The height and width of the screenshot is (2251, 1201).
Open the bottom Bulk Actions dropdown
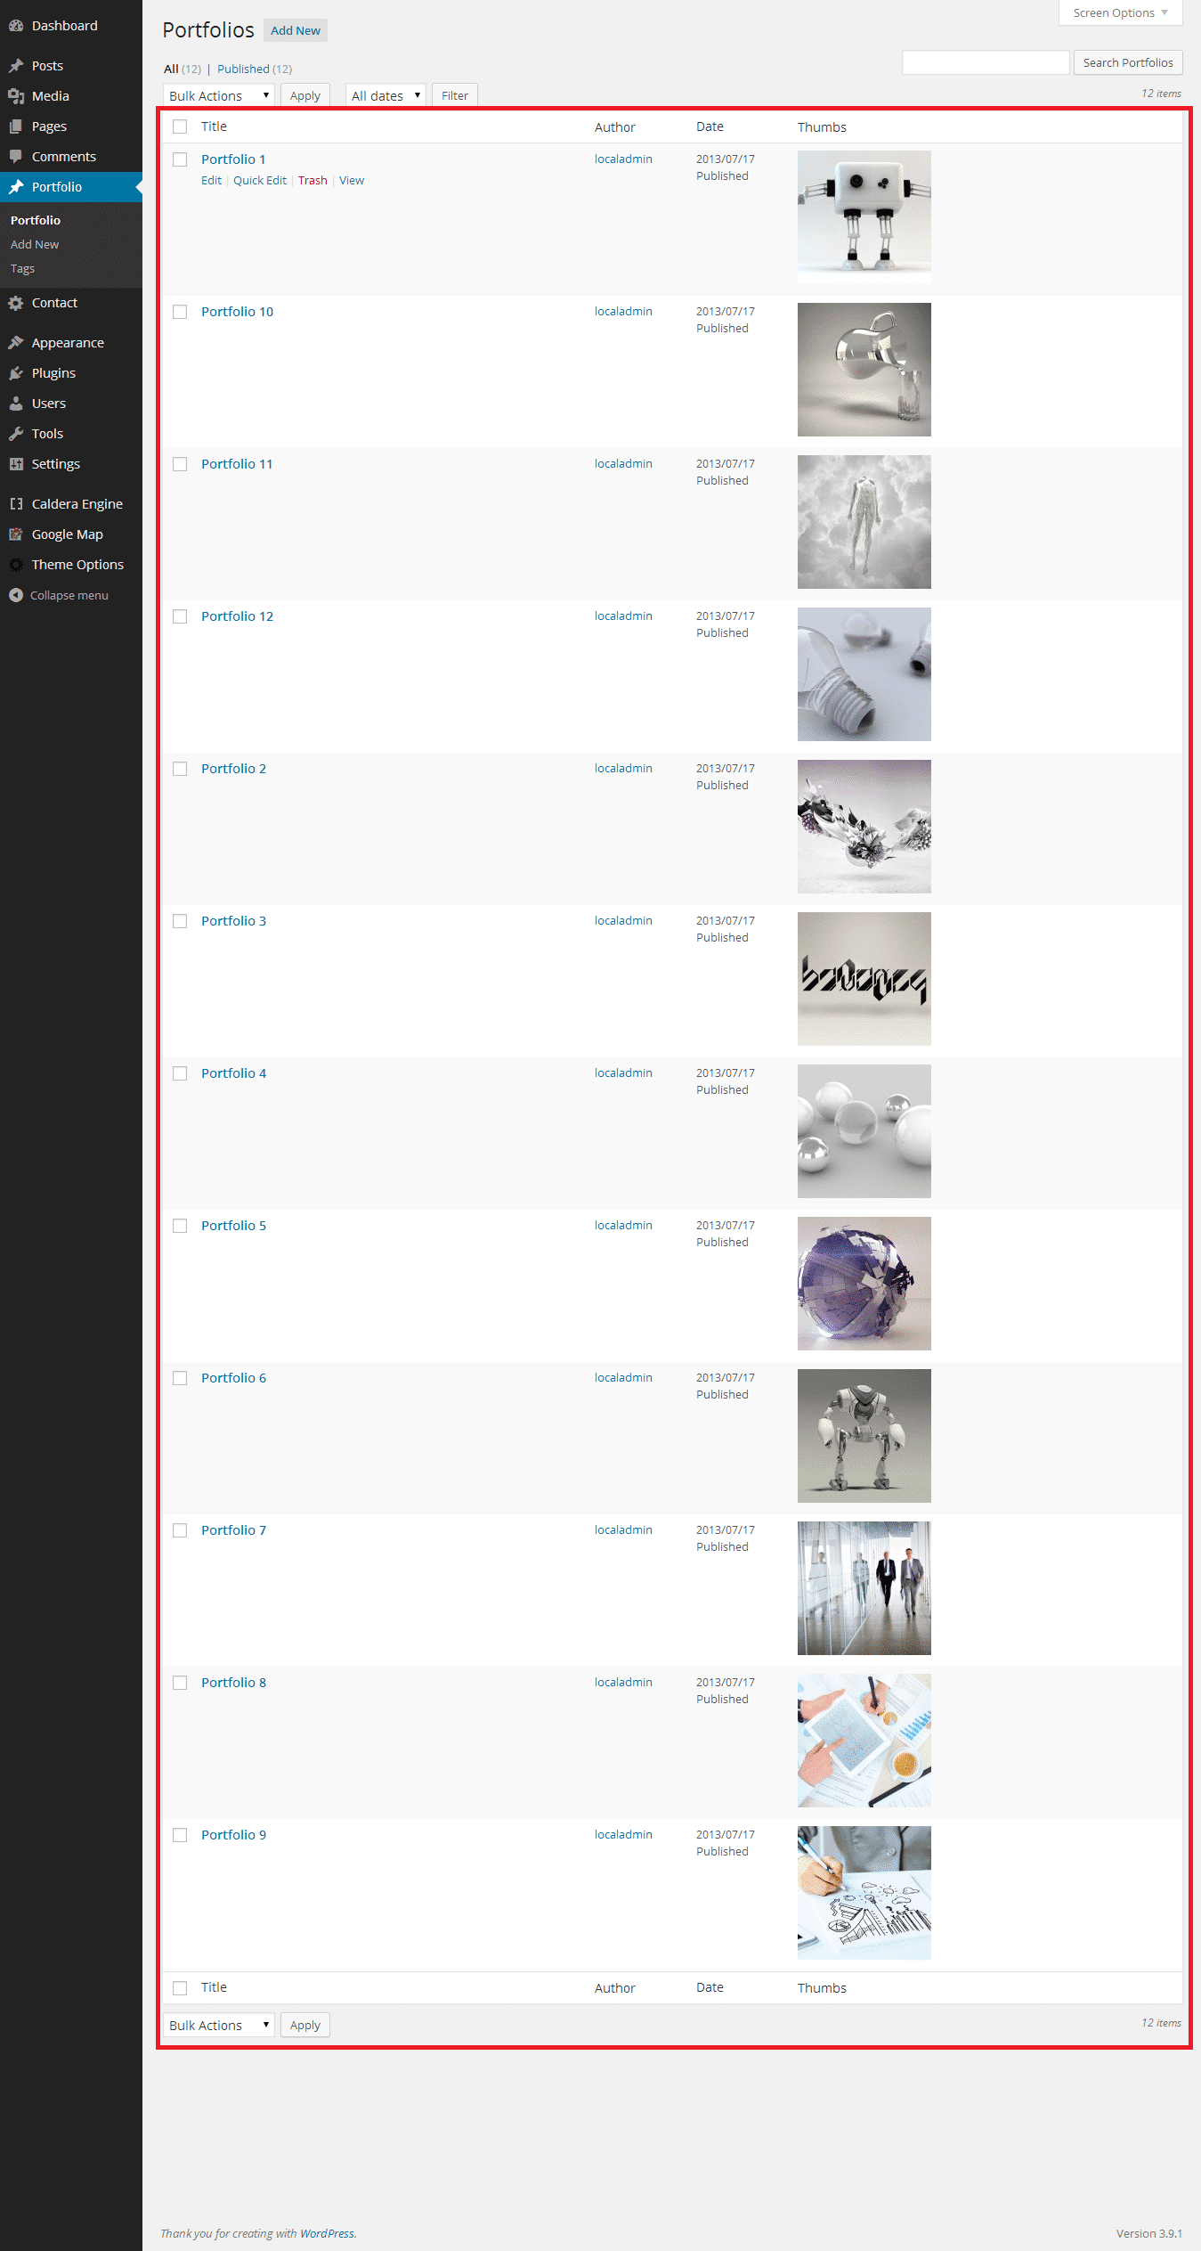point(219,2025)
